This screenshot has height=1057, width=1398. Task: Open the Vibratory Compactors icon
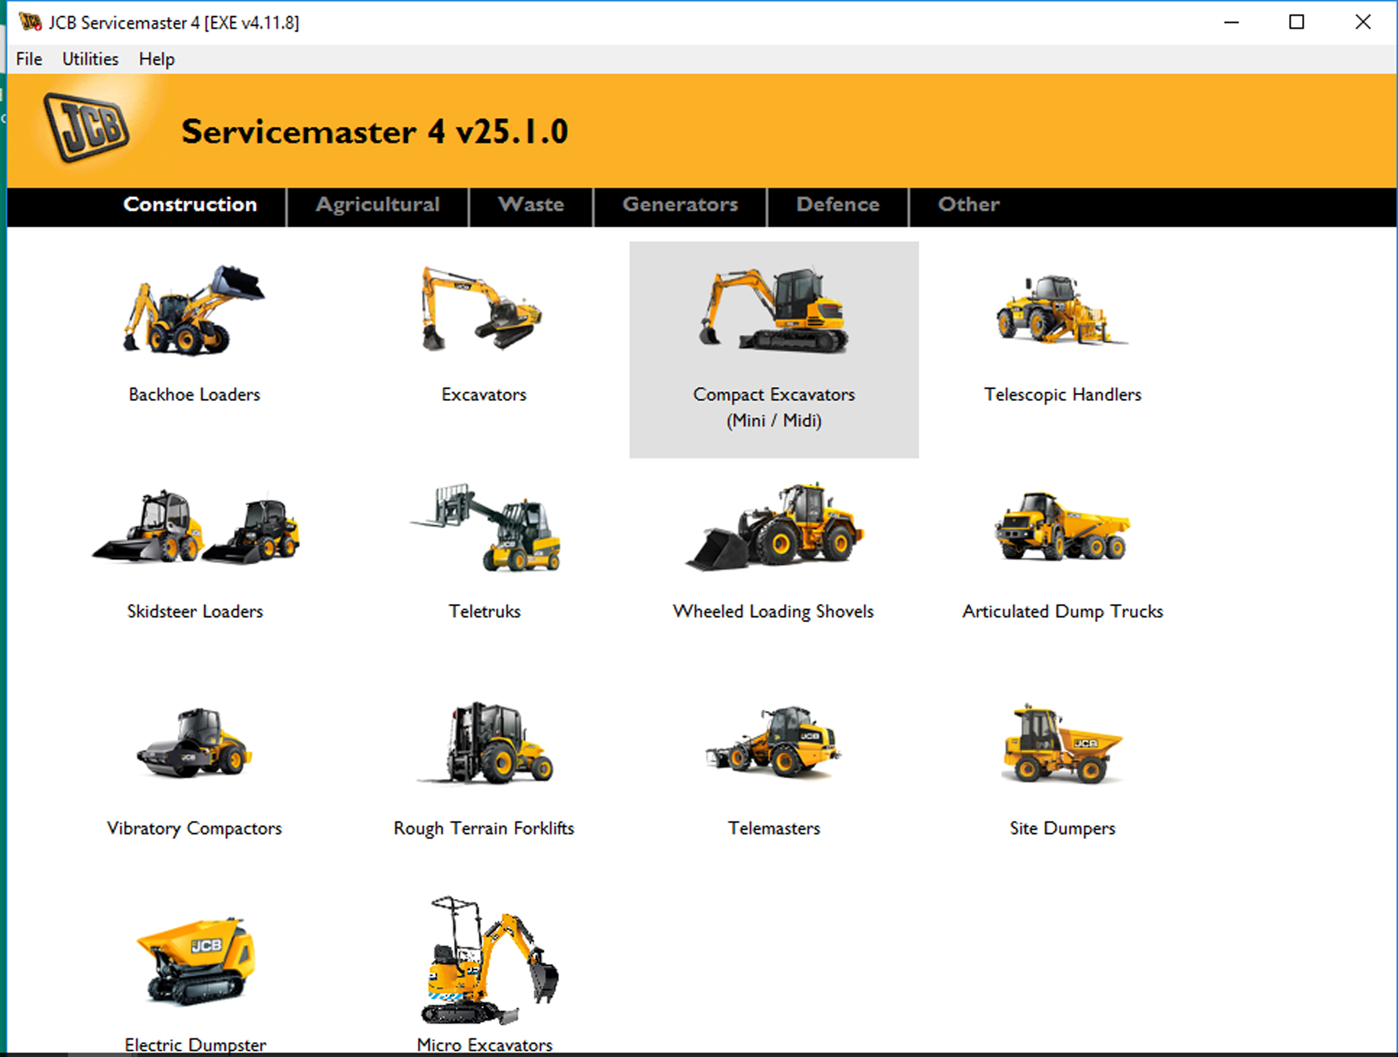[x=194, y=744]
